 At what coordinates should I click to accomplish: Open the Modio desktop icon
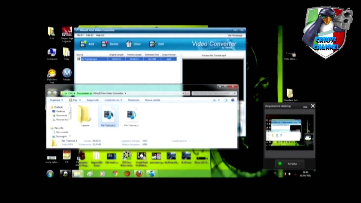click(67, 74)
